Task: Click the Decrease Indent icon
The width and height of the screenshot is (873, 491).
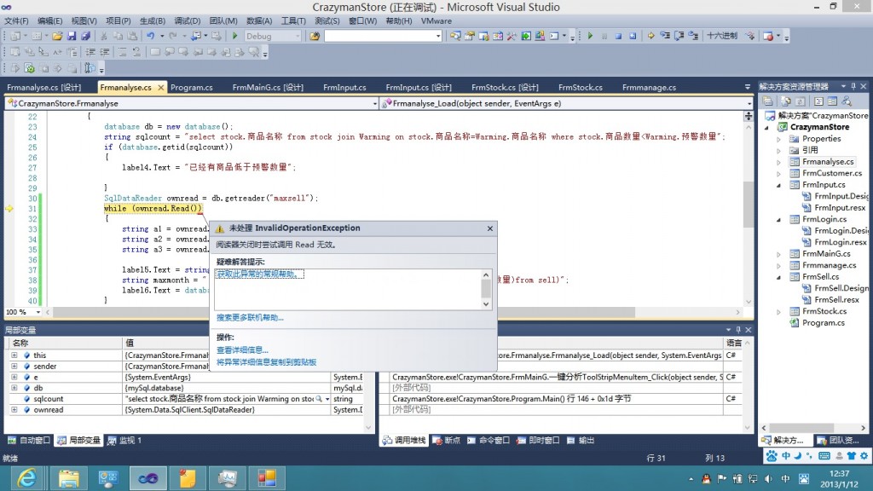Action: click(x=90, y=52)
